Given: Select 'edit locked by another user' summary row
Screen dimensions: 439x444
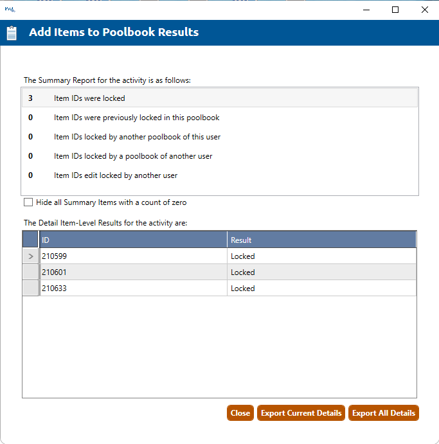Looking at the screenshot, I should [220, 175].
